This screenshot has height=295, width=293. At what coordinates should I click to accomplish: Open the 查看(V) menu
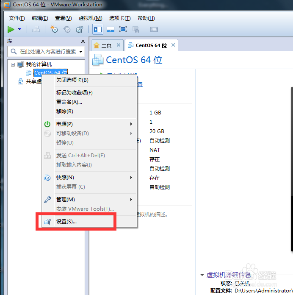point(64,18)
